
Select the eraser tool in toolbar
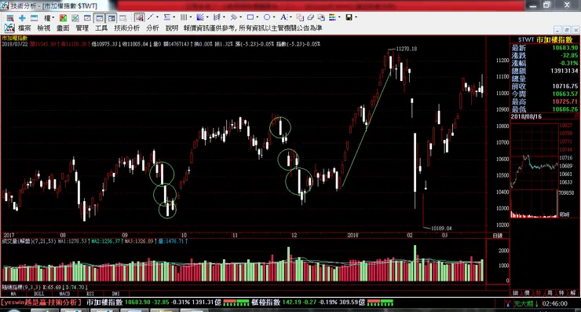pyautogui.click(x=310, y=17)
